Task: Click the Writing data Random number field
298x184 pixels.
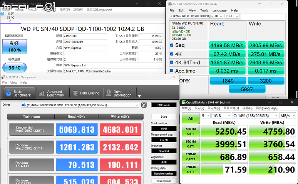Action: tap(164, 173)
